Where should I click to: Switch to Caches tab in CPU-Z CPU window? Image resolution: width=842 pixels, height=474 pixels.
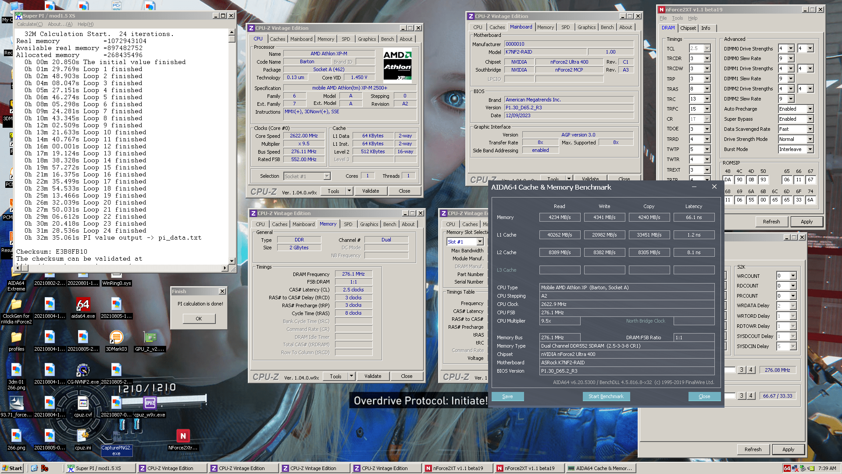click(x=278, y=39)
